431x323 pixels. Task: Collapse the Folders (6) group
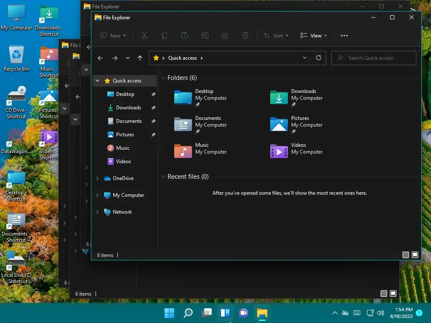pyautogui.click(x=163, y=78)
